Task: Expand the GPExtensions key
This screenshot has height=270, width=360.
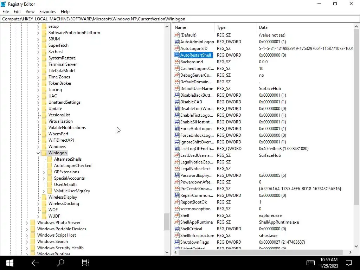Action: pyautogui.click(x=44, y=172)
